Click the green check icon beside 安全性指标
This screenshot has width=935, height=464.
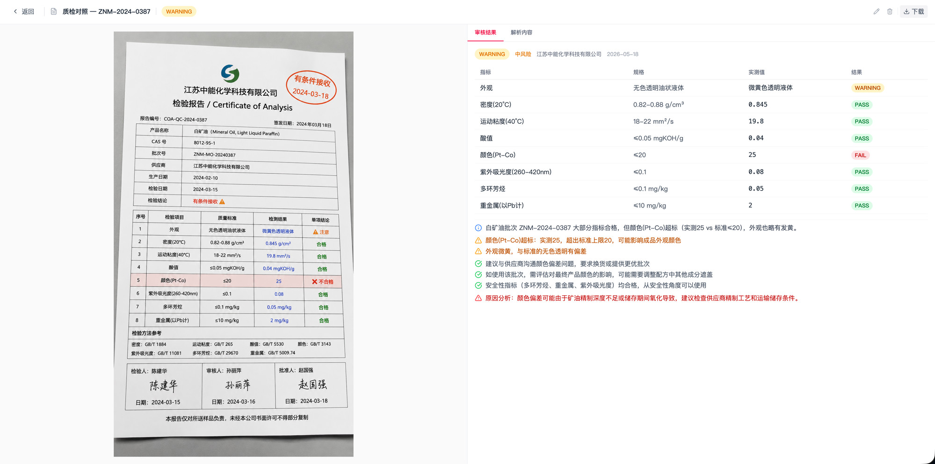point(478,286)
